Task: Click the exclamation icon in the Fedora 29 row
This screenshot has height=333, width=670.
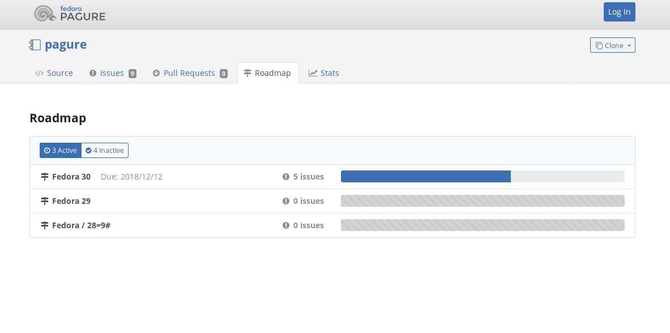Action: [x=286, y=201]
